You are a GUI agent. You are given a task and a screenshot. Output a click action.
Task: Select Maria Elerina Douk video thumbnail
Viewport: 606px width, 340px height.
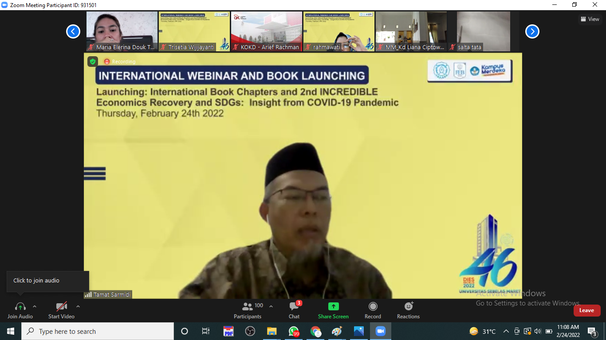coord(122,31)
